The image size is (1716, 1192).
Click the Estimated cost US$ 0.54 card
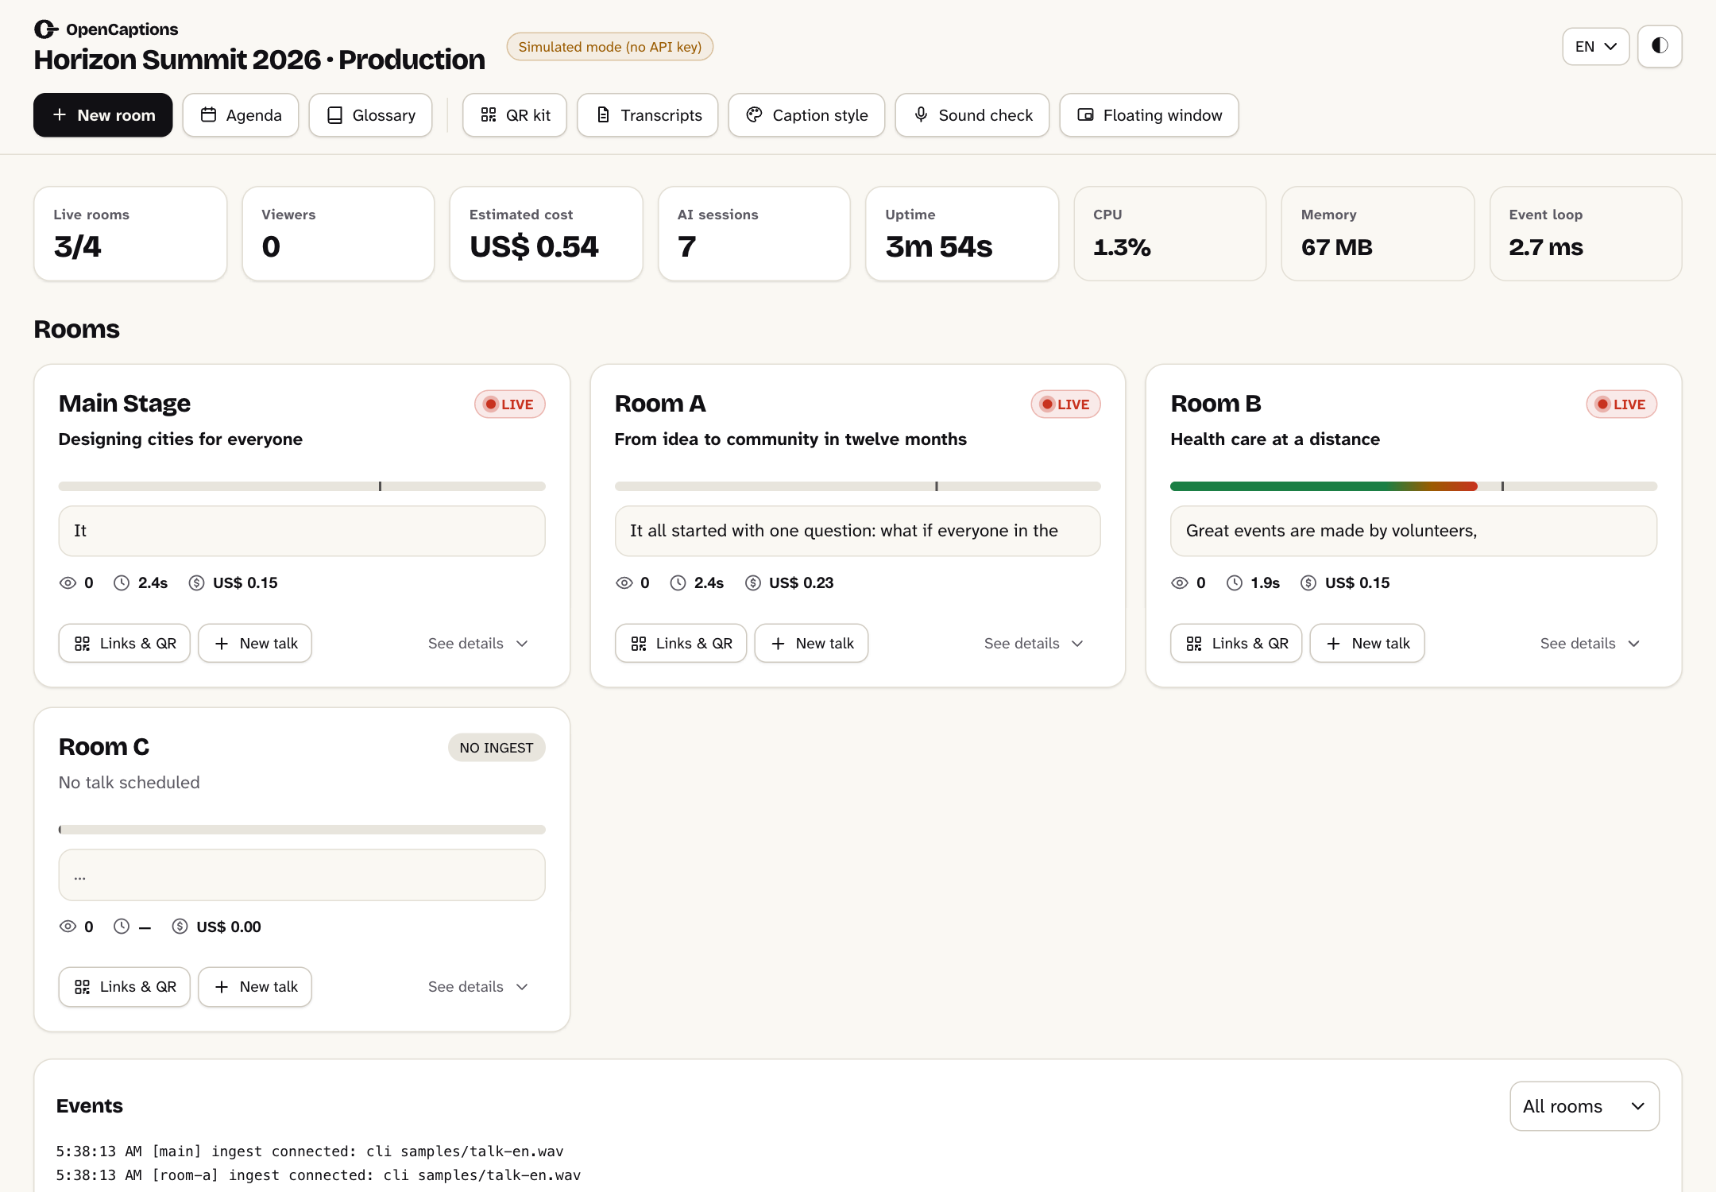pos(546,234)
